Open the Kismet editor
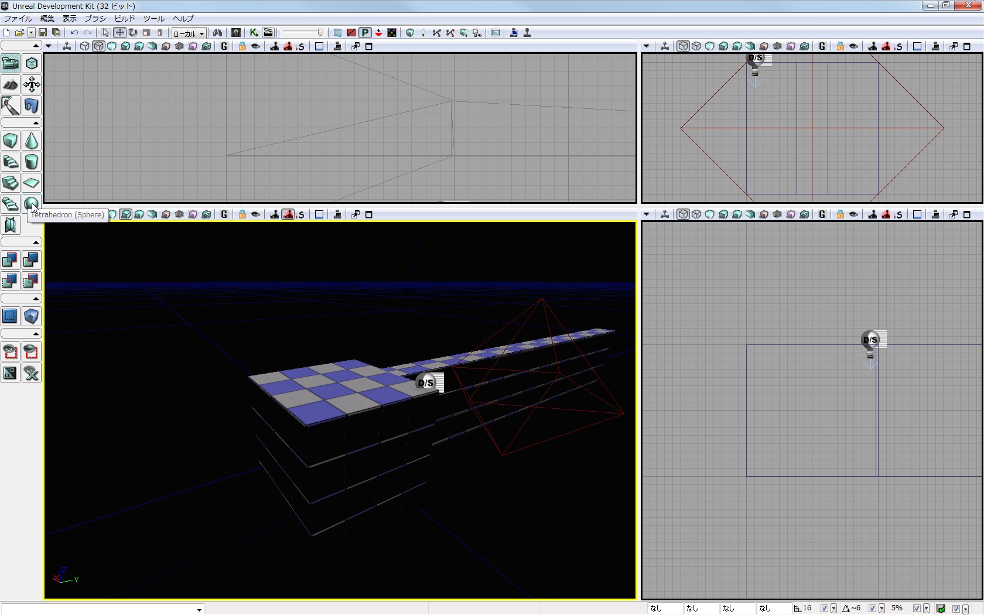 point(254,33)
